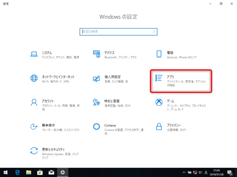Toggle the IME input mode A indicator

coord(206,173)
